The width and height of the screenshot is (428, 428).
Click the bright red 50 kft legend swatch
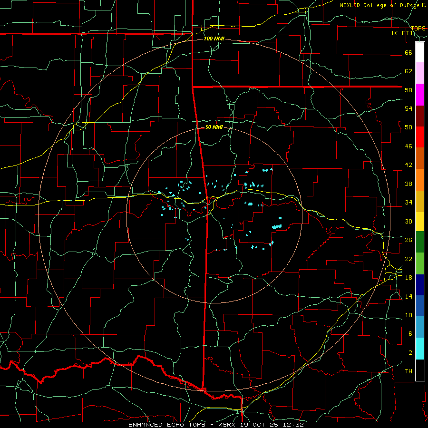pyautogui.click(x=420, y=137)
